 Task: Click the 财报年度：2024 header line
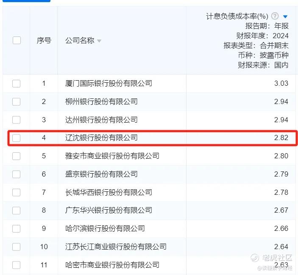(x=262, y=36)
